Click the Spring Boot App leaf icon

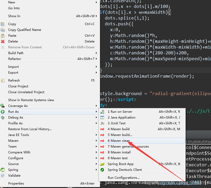tap(102, 164)
